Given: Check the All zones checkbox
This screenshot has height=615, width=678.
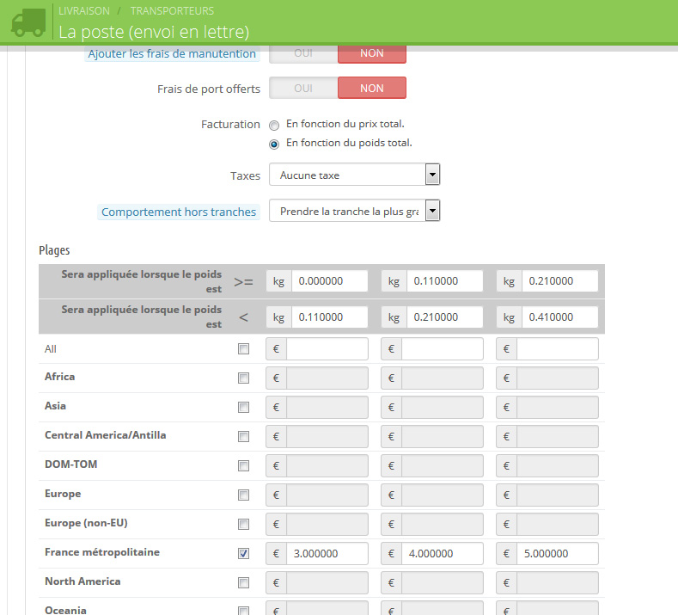Looking at the screenshot, I should (x=243, y=349).
